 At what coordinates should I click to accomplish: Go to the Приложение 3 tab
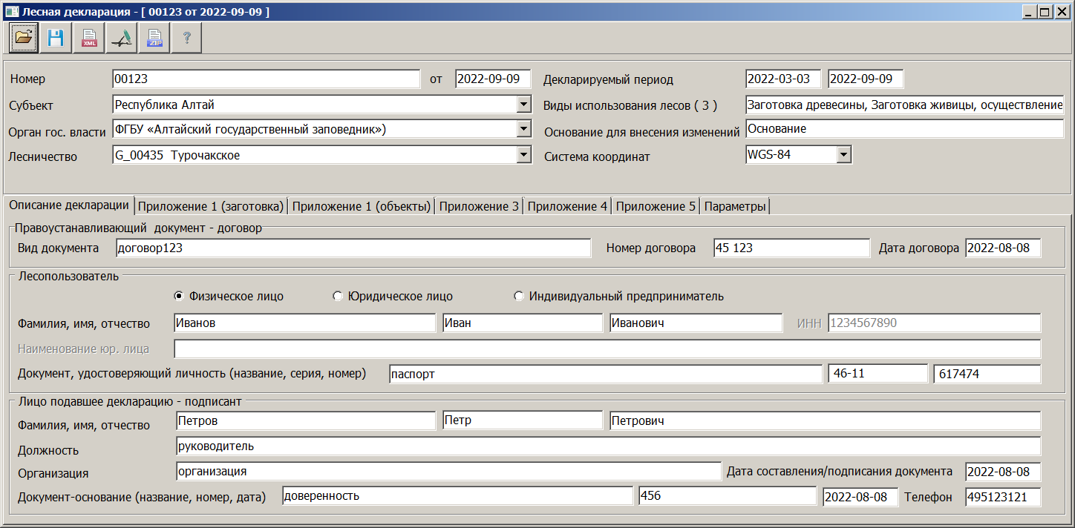(479, 207)
